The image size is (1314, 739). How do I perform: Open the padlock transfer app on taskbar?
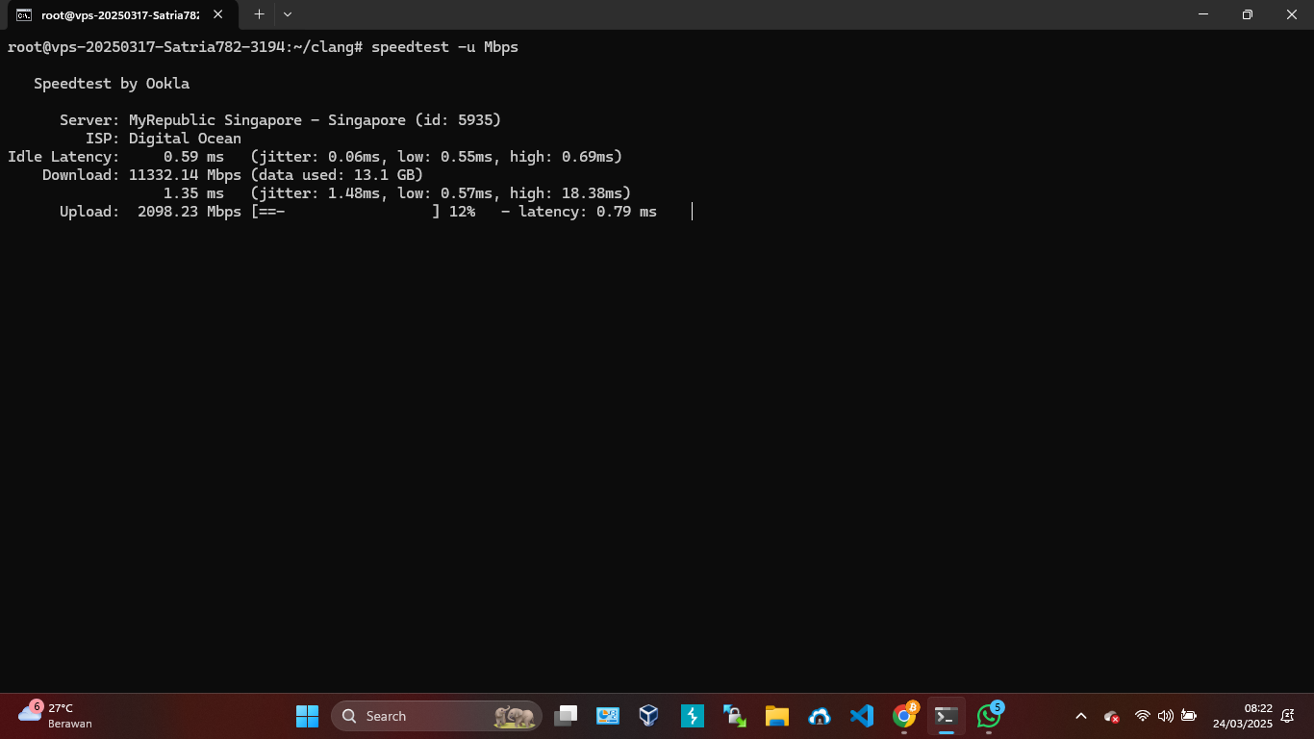(735, 716)
